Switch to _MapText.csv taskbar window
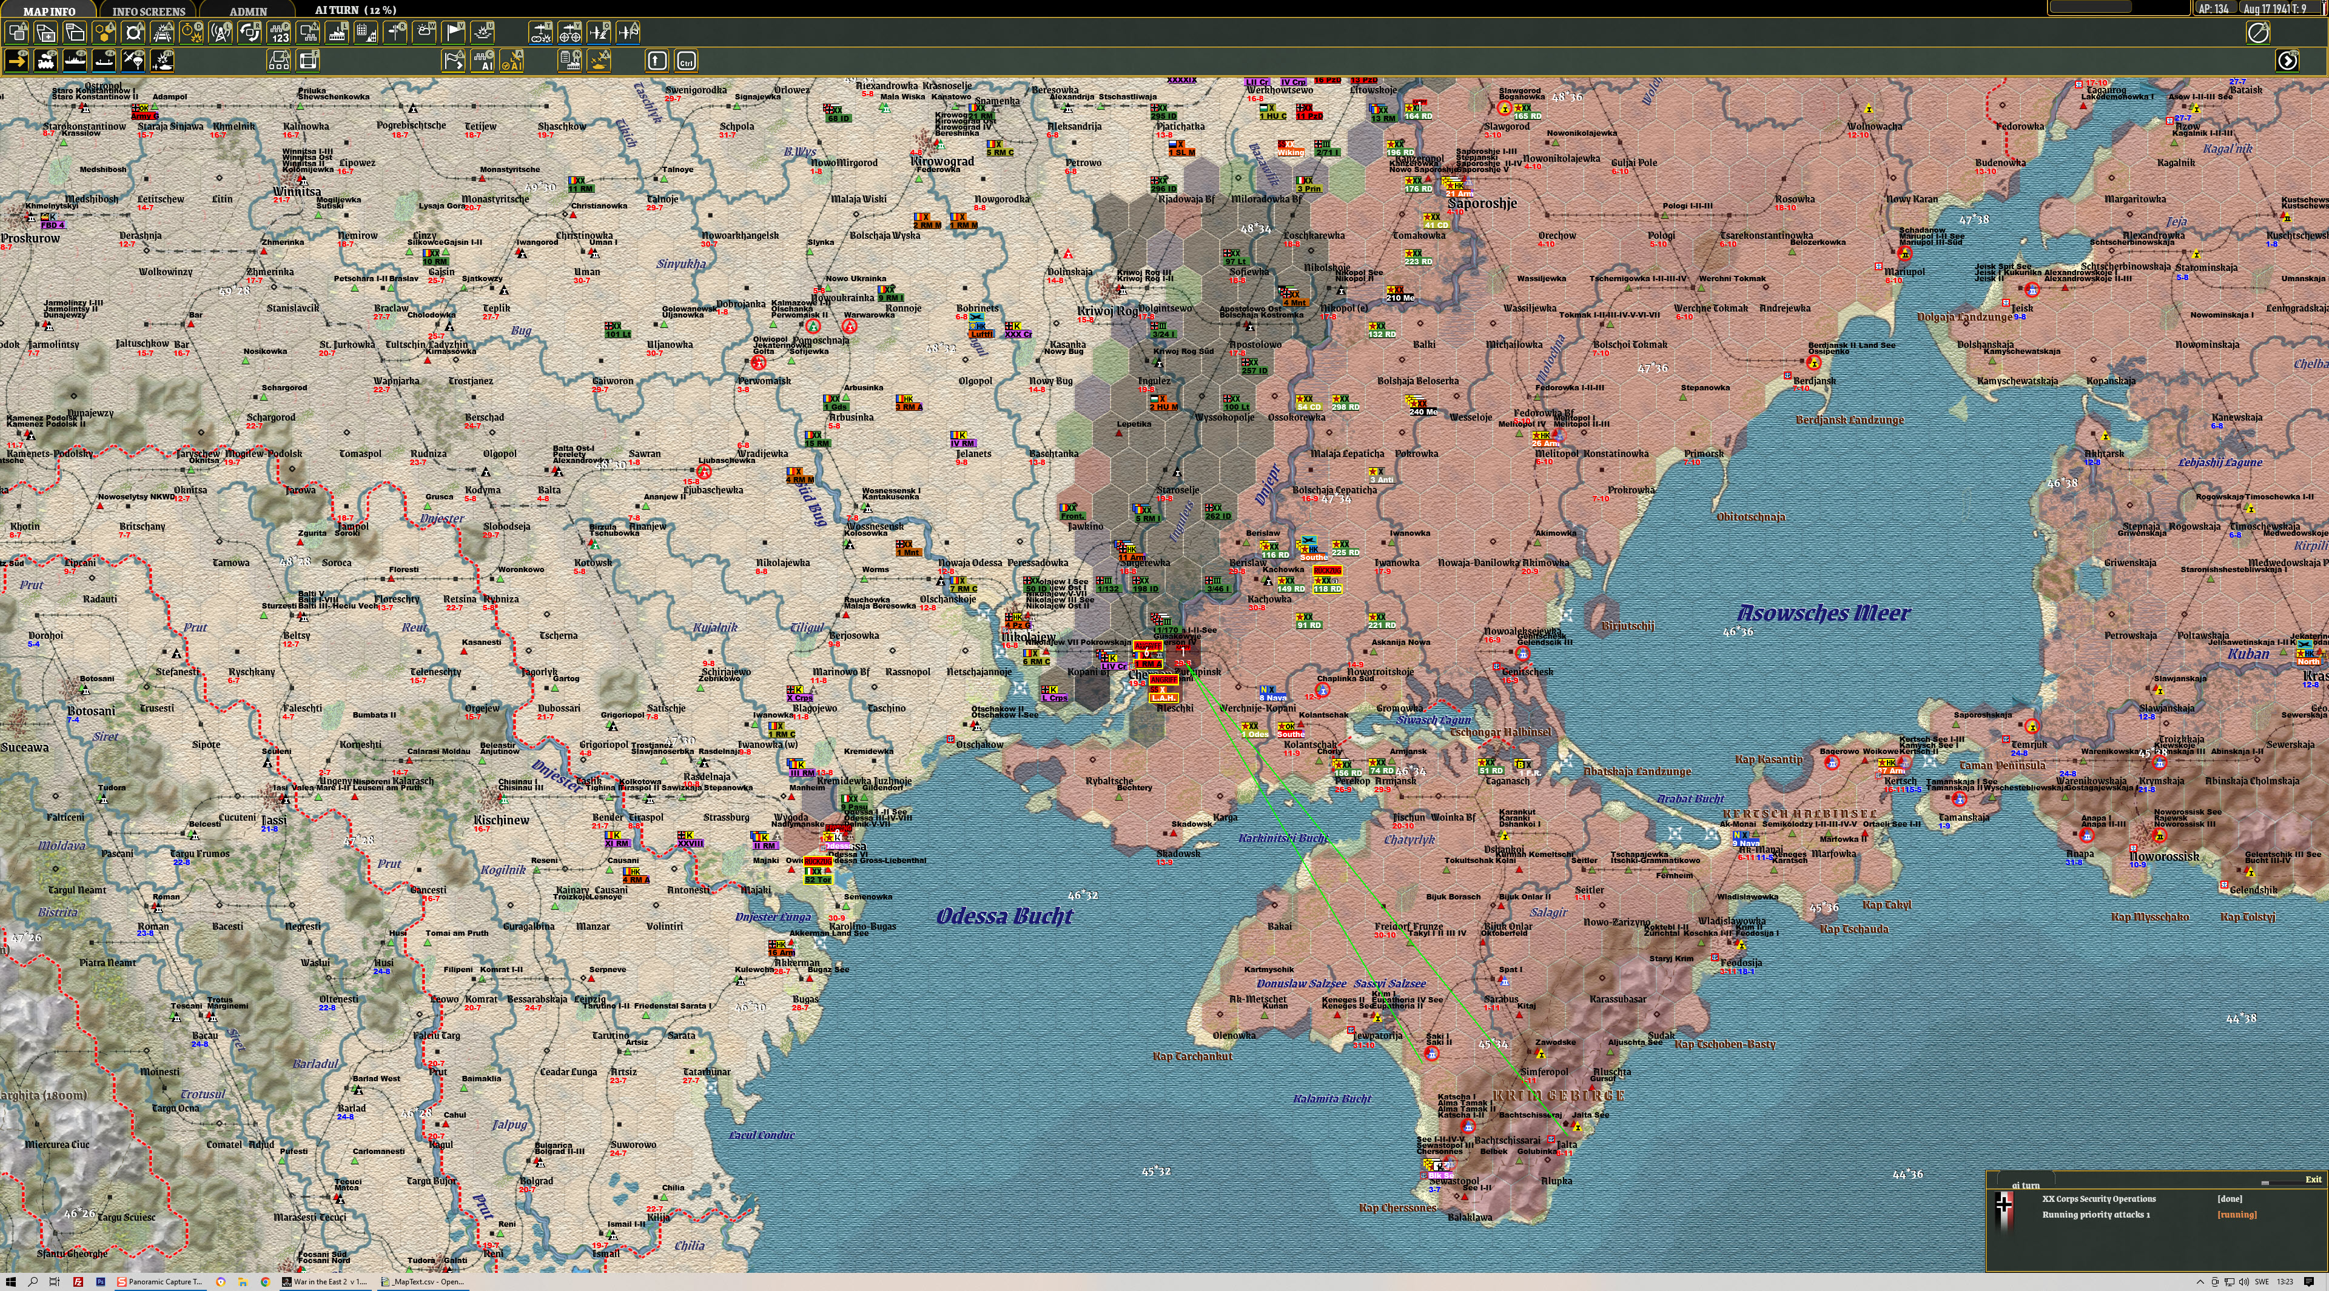 coord(423,1281)
